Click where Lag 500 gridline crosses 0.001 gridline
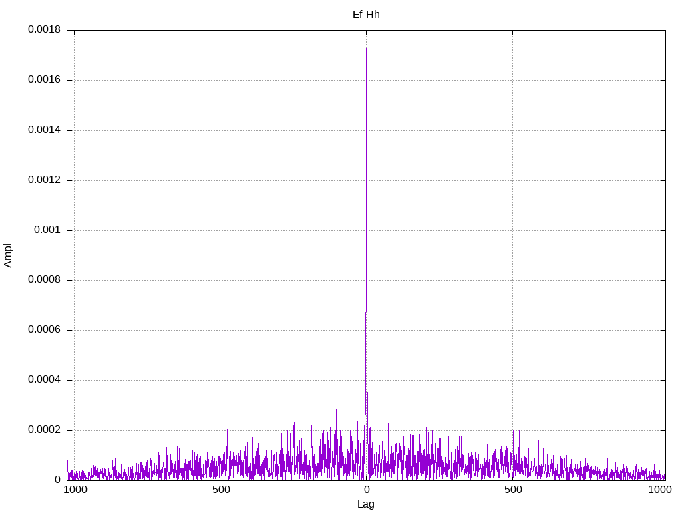The image size is (684, 513). click(512, 230)
